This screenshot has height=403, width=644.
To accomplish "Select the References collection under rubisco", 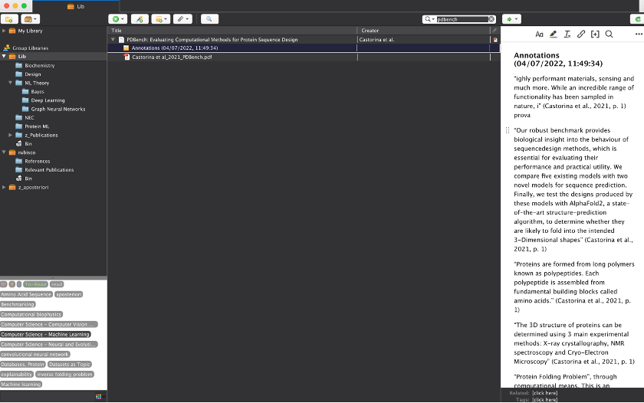I will [37, 162].
